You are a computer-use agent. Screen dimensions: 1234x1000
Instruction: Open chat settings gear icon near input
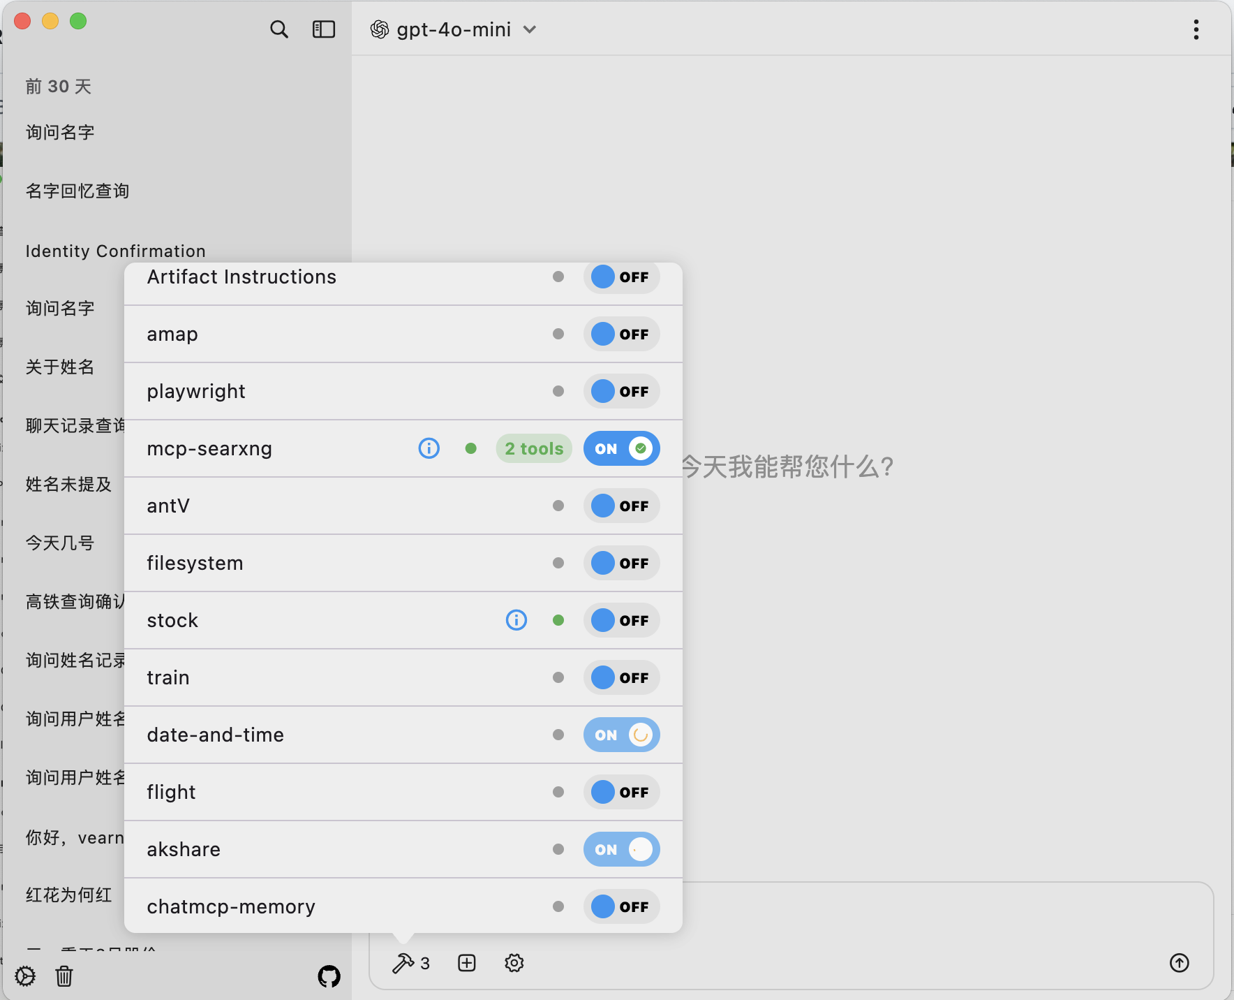(x=514, y=963)
